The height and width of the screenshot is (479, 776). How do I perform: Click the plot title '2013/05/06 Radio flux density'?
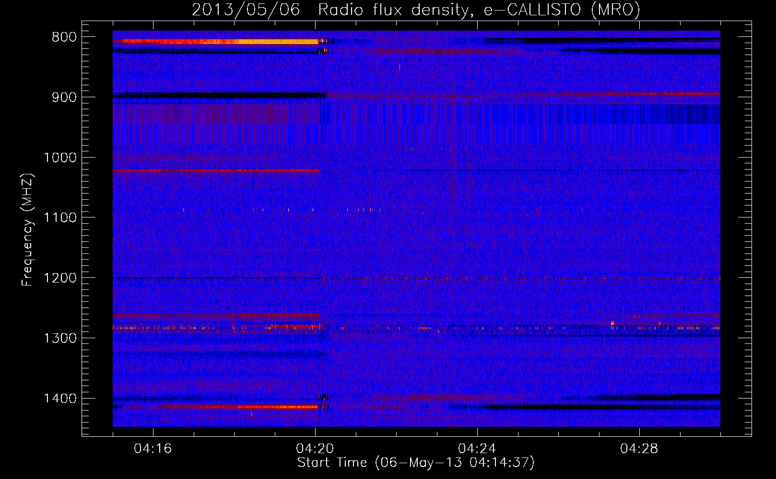point(415,10)
